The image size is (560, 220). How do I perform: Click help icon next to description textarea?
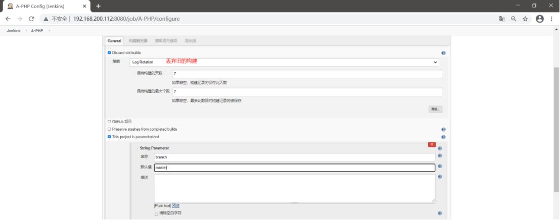440,177
